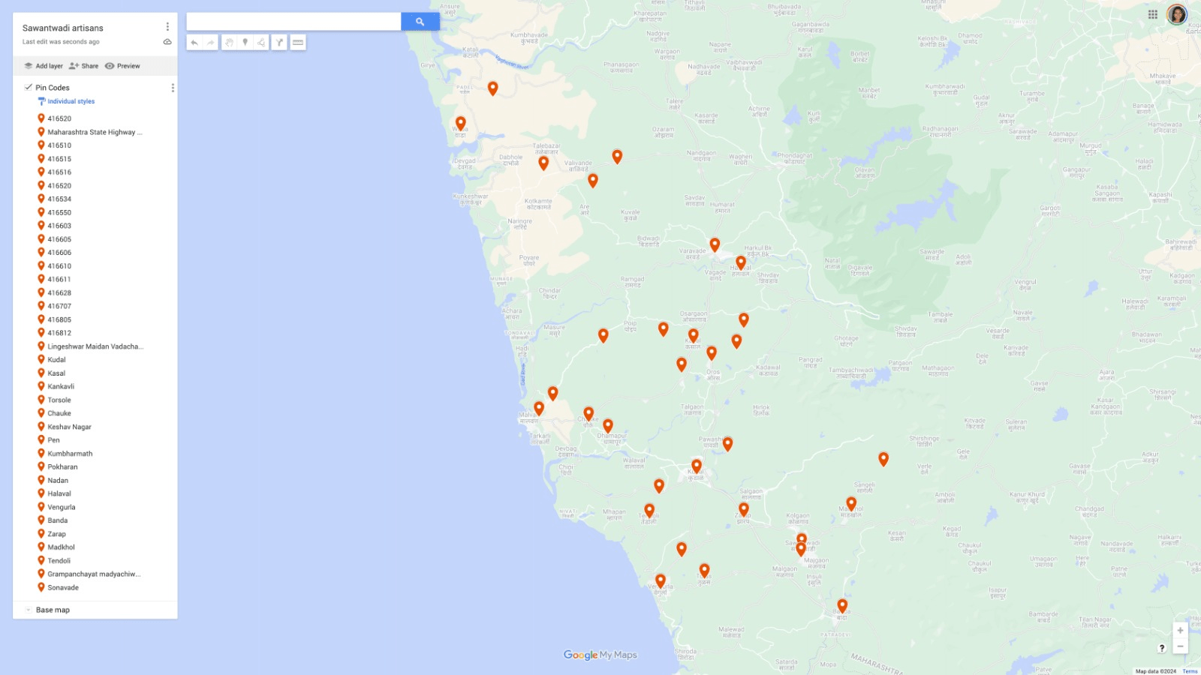Image resolution: width=1201 pixels, height=675 pixels.
Task: Click the Preview button
Action: tap(122, 66)
